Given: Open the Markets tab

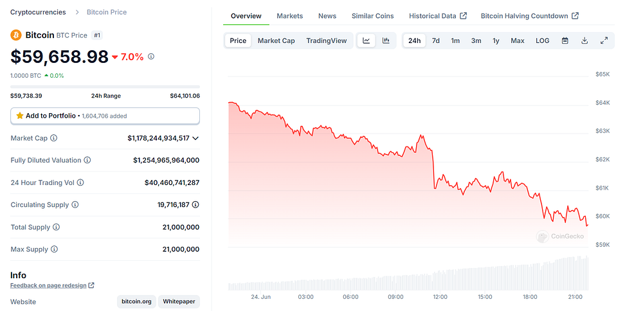Looking at the screenshot, I should coord(290,16).
